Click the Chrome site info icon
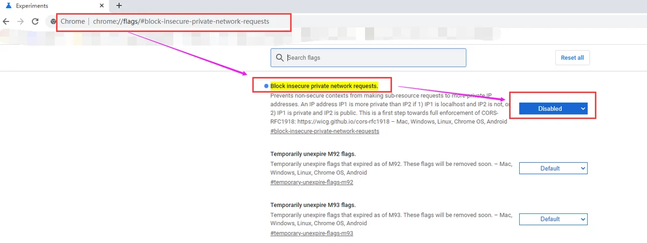Viewport: 647px width, 243px height. 53,22
